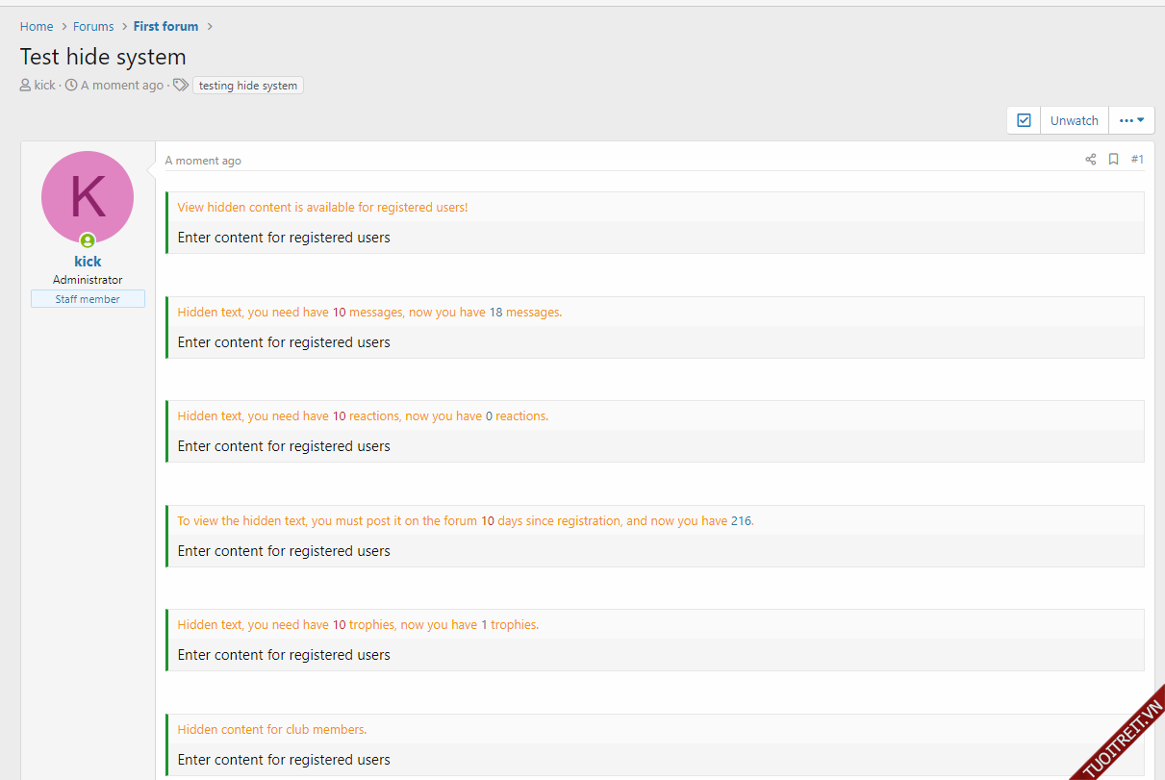Click the clock icon in thread header
The image size is (1165, 780).
(x=71, y=86)
